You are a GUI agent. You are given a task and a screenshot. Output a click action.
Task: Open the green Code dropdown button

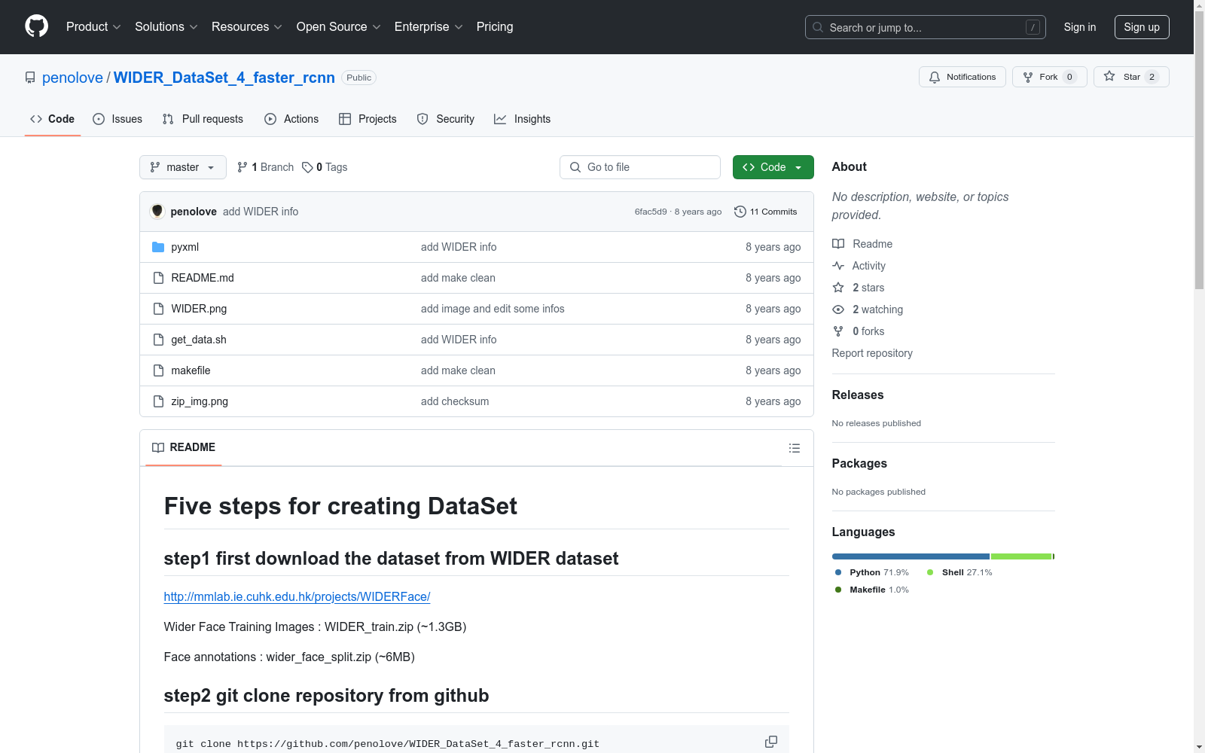coord(773,167)
